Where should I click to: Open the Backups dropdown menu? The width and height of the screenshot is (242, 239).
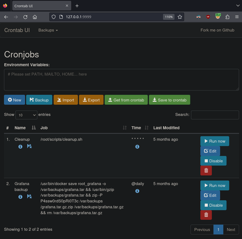tap(48, 30)
